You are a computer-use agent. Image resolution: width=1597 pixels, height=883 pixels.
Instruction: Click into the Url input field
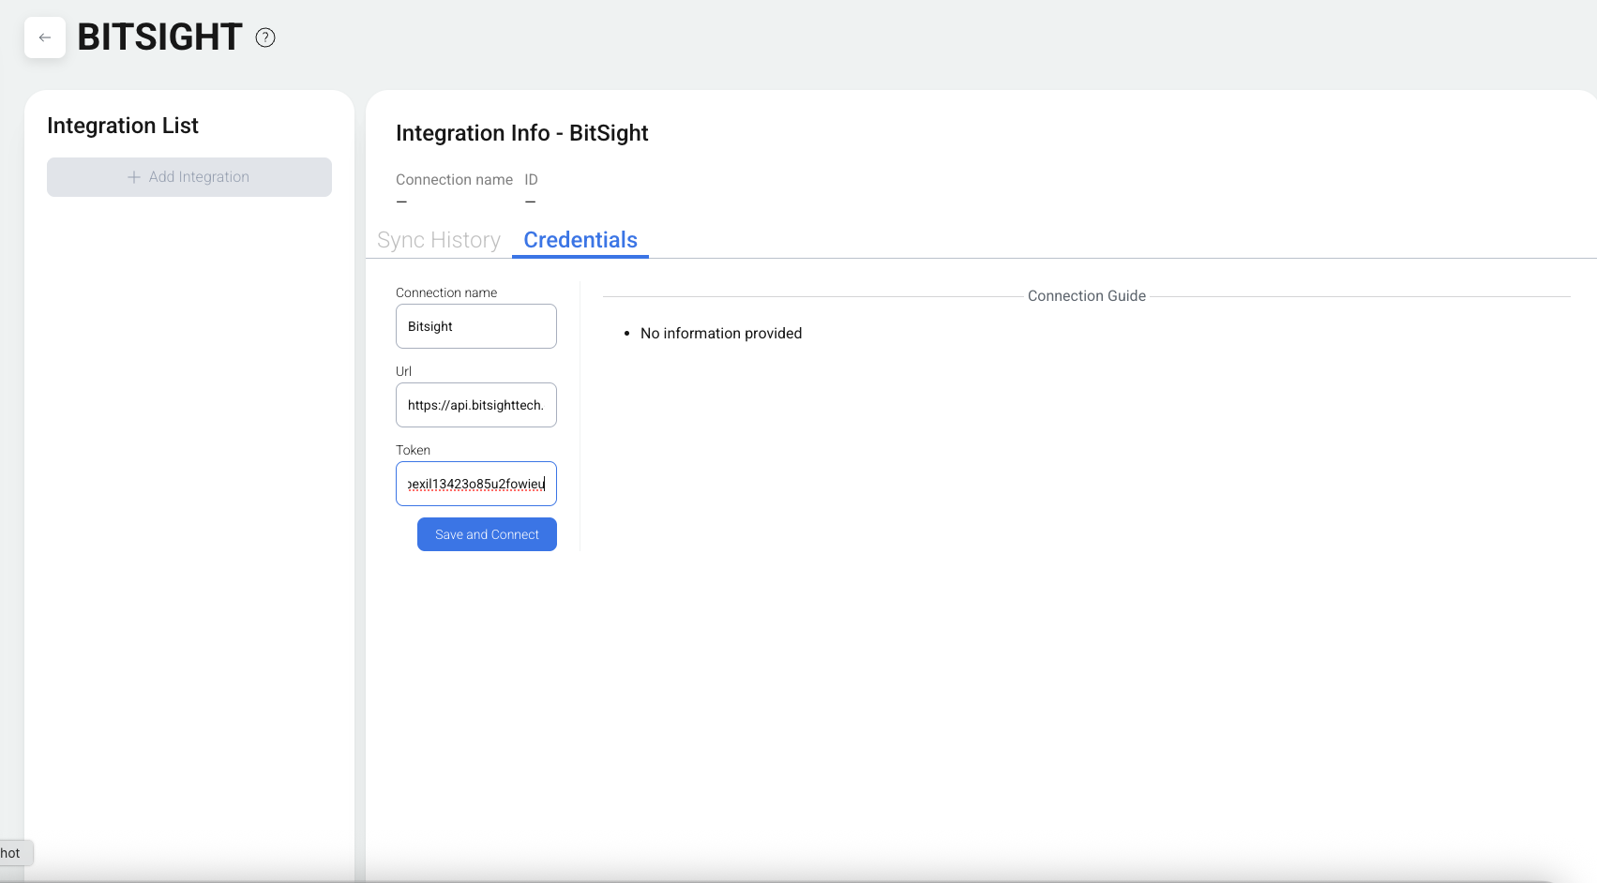476,405
